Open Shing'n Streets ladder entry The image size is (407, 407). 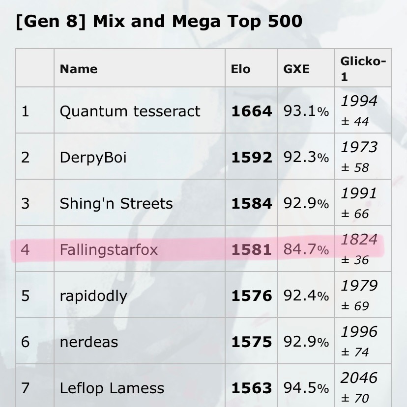coord(116,203)
